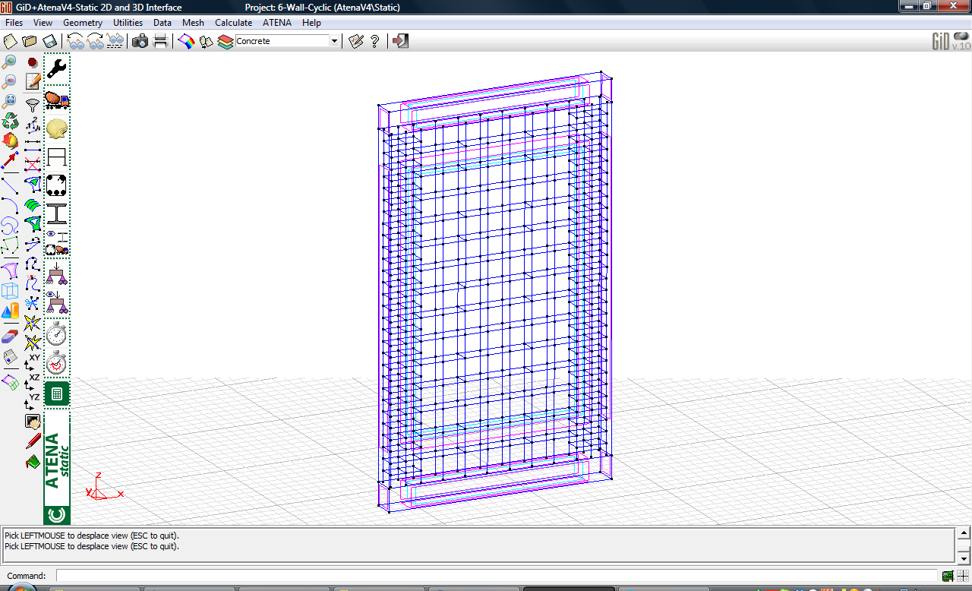Image resolution: width=972 pixels, height=591 pixels.
Task: Click the seashell icon in the ATENA toolbar
Action: (x=57, y=128)
